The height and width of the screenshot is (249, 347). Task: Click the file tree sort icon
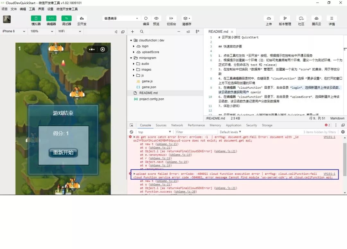pos(188,32)
